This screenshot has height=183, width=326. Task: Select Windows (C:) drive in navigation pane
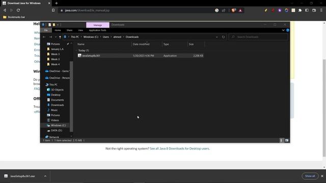pyautogui.click(x=58, y=126)
